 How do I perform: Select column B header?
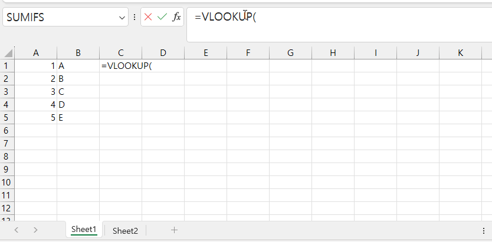pos(78,53)
